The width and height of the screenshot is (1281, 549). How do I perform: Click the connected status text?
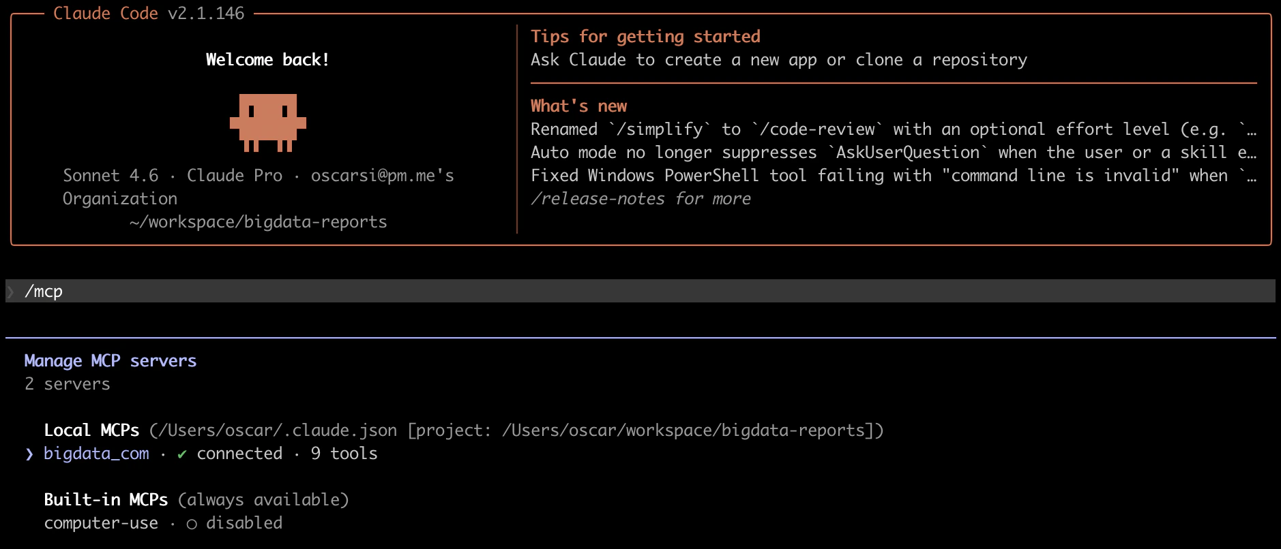pyautogui.click(x=239, y=454)
